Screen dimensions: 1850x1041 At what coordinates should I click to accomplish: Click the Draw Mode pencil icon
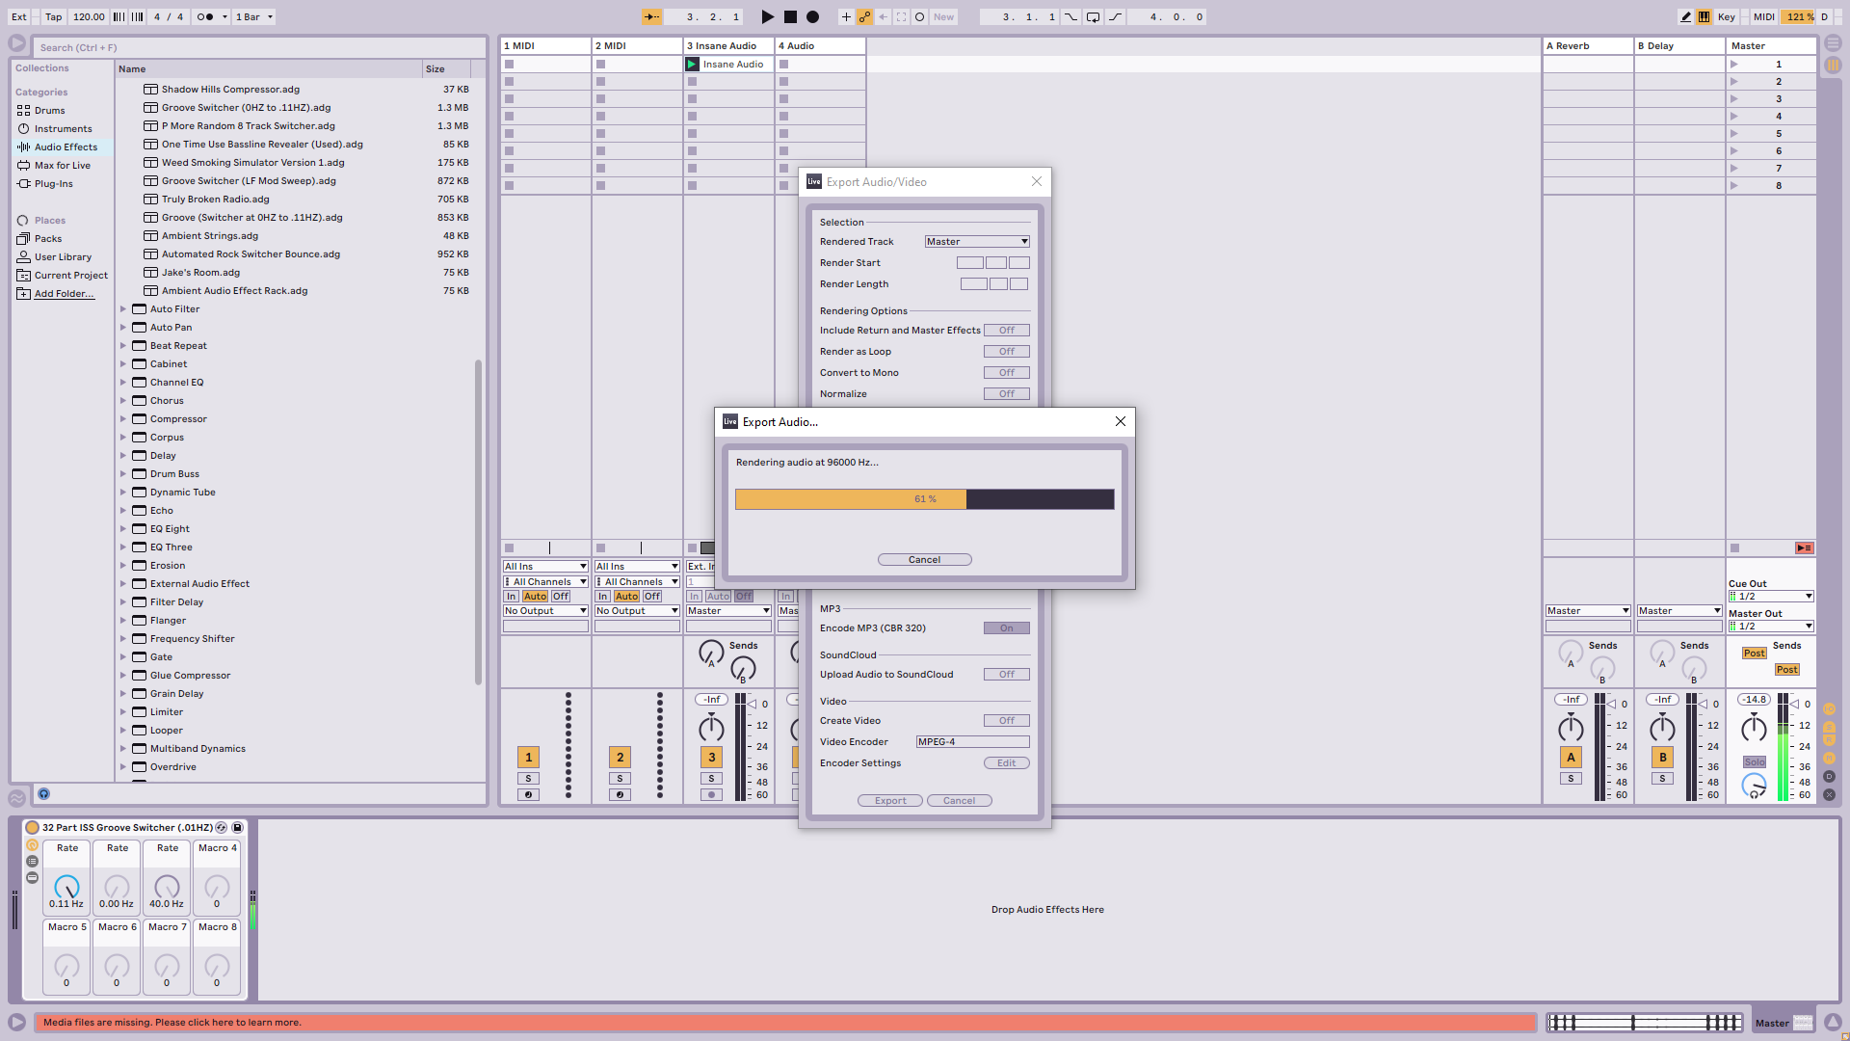pyautogui.click(x=1685, y=16)
